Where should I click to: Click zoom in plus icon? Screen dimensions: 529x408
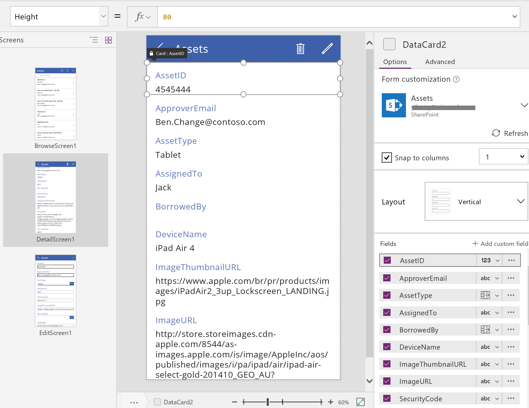(331, 402)
